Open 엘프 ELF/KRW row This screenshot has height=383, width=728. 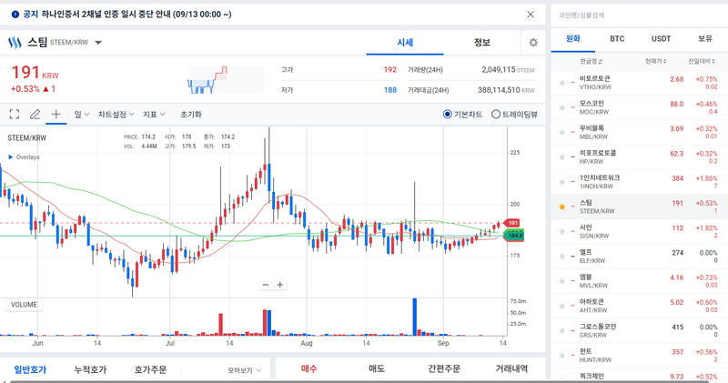640,257
